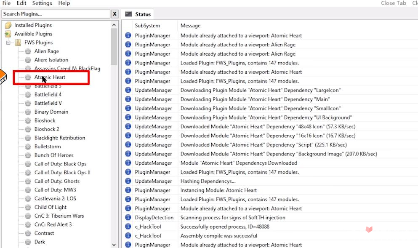Select CnC 3: Tiberium Wars plugin

[59, 216]
